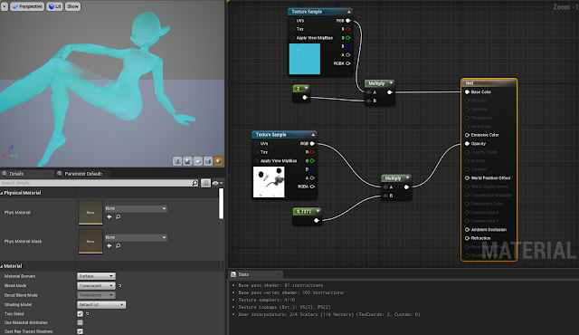
Task: Click output pin of 0.7371 constant node
Action: (317, 221)
